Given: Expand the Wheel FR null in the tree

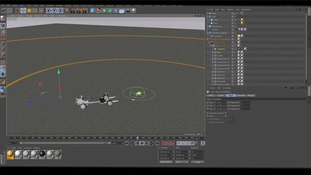Looking at the screenshot, I should 213,75.
